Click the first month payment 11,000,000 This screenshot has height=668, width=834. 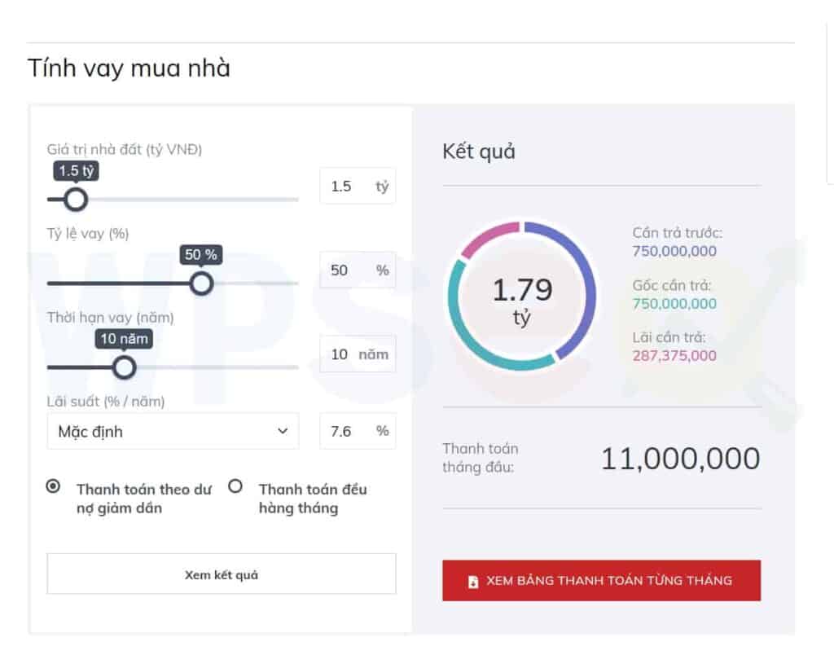point(680,459)
